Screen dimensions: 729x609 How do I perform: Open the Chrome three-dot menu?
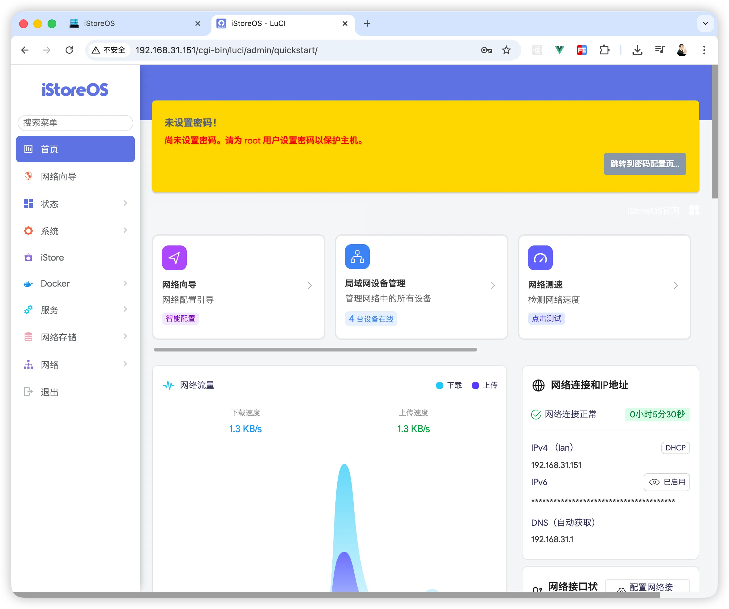pos(704,50)
